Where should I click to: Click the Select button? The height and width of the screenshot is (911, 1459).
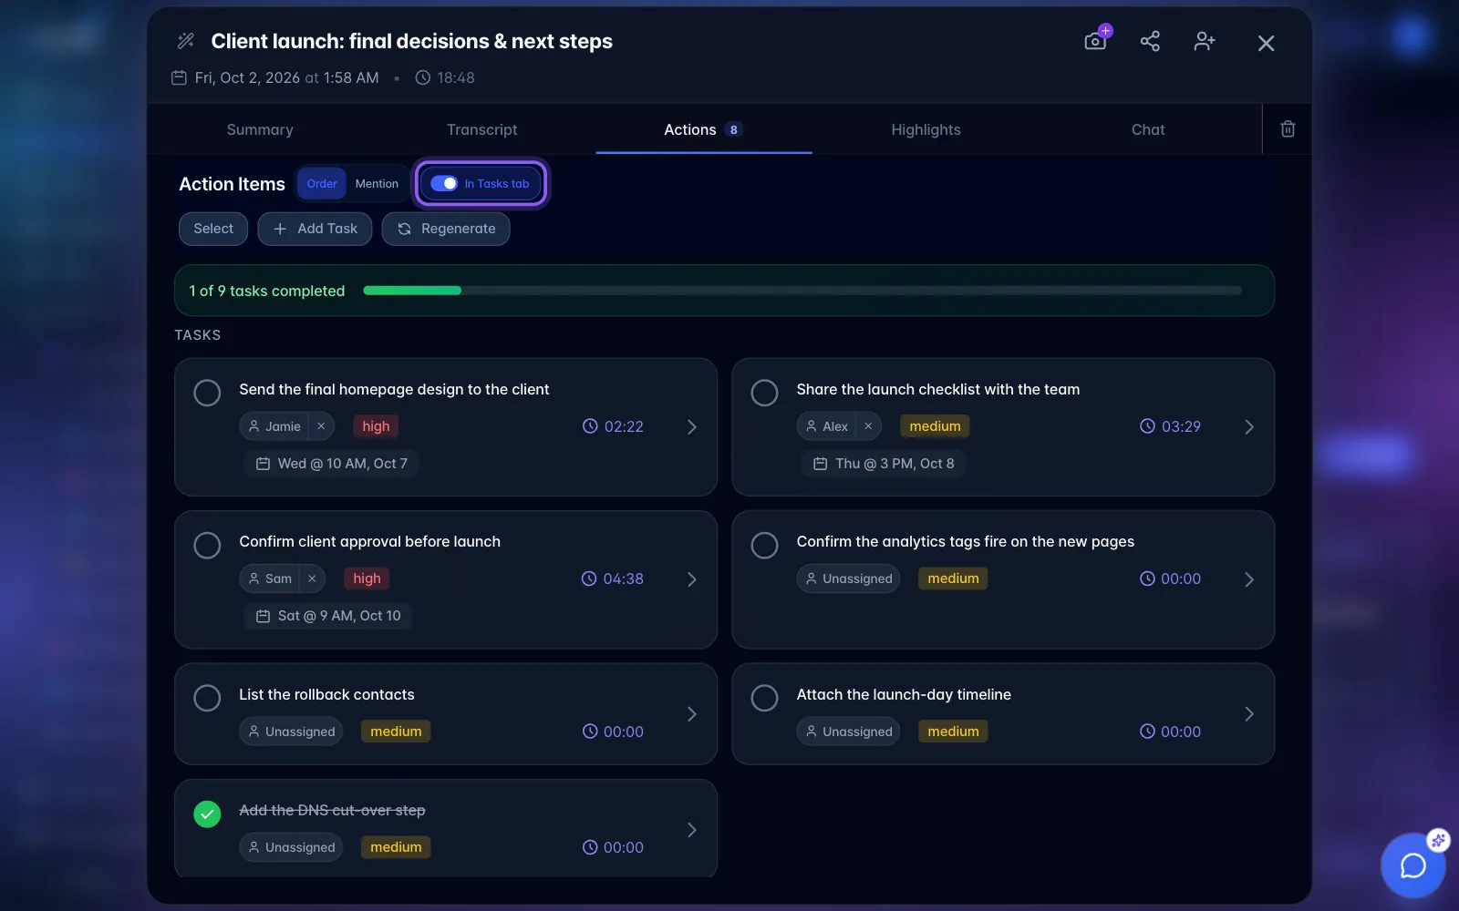pyautogui.click(x=213, y=229)
